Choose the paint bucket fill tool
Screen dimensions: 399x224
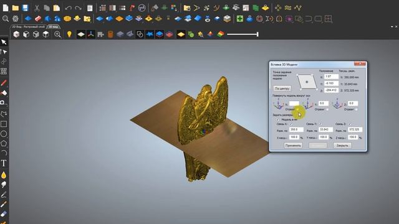(x=4, y=93)
